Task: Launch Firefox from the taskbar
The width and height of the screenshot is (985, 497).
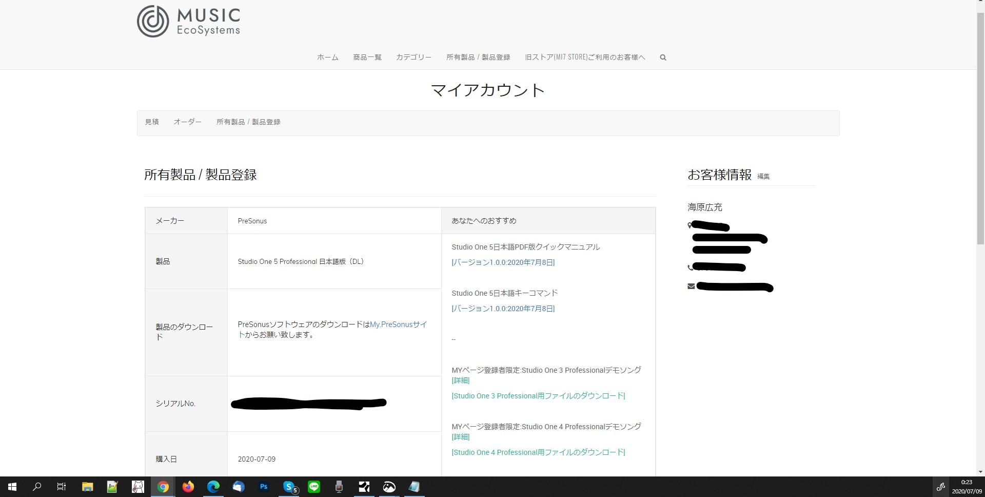Action: pyautogui.click(x=188, y=487)
